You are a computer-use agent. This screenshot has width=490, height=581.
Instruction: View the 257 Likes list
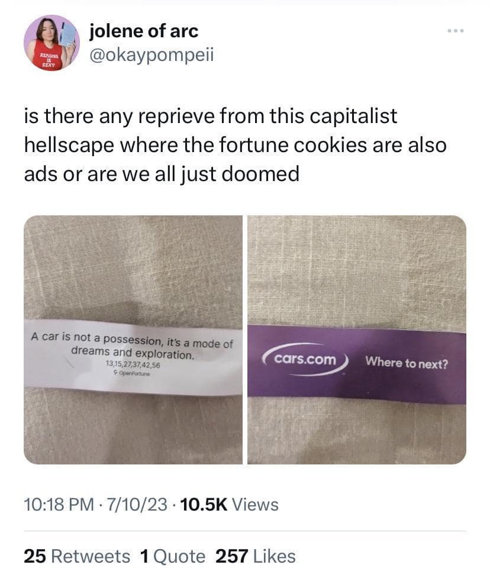[256, 556]
